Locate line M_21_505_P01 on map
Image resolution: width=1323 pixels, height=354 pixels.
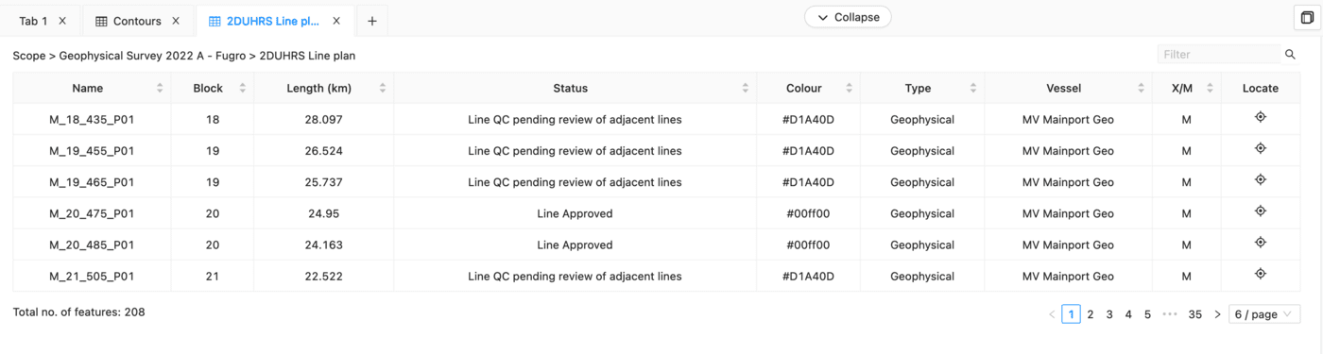(1260, 274)
